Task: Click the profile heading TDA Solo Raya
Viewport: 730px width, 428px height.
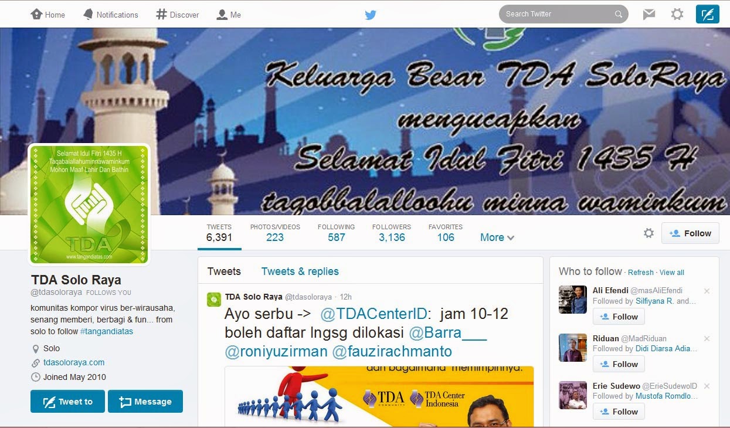Action: click(x=76, y=279)
